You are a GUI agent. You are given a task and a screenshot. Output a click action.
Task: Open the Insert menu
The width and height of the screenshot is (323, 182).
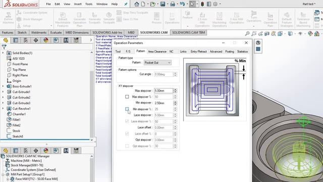(x=78, y=4)
